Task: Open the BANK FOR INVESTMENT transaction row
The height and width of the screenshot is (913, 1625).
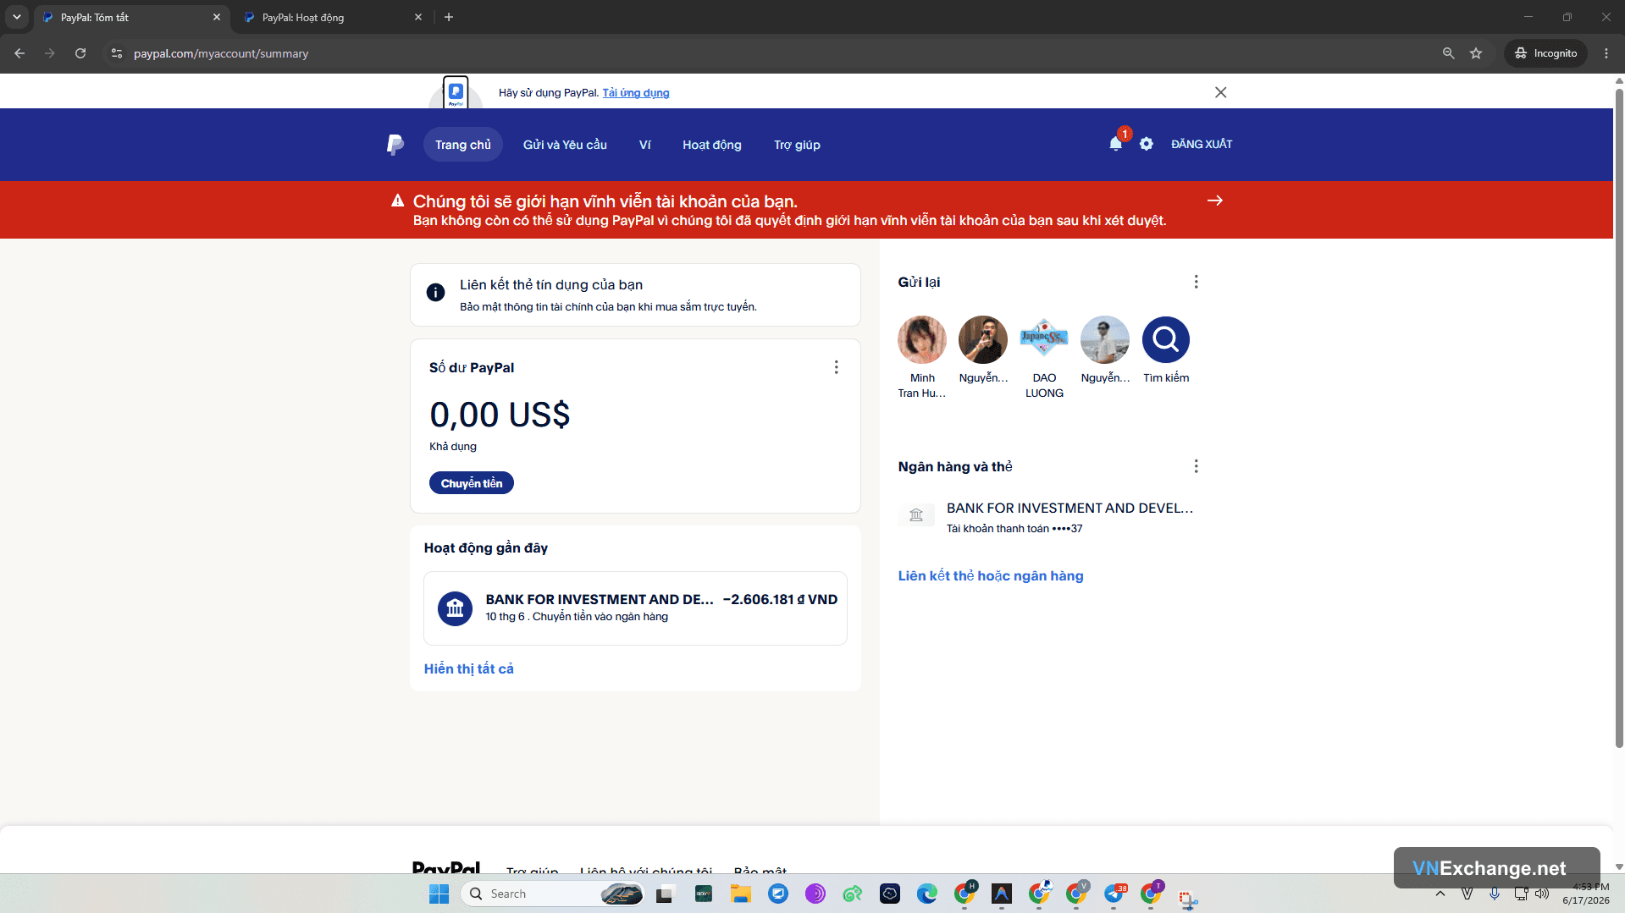Action: click(x=635, y=608)
